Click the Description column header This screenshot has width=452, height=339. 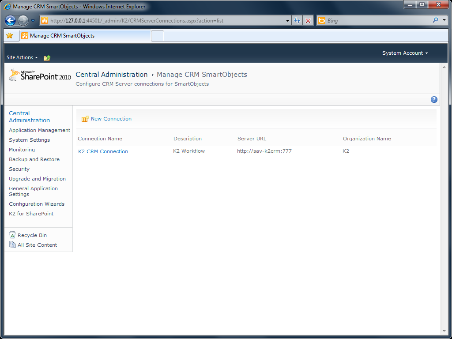[188, 139]
